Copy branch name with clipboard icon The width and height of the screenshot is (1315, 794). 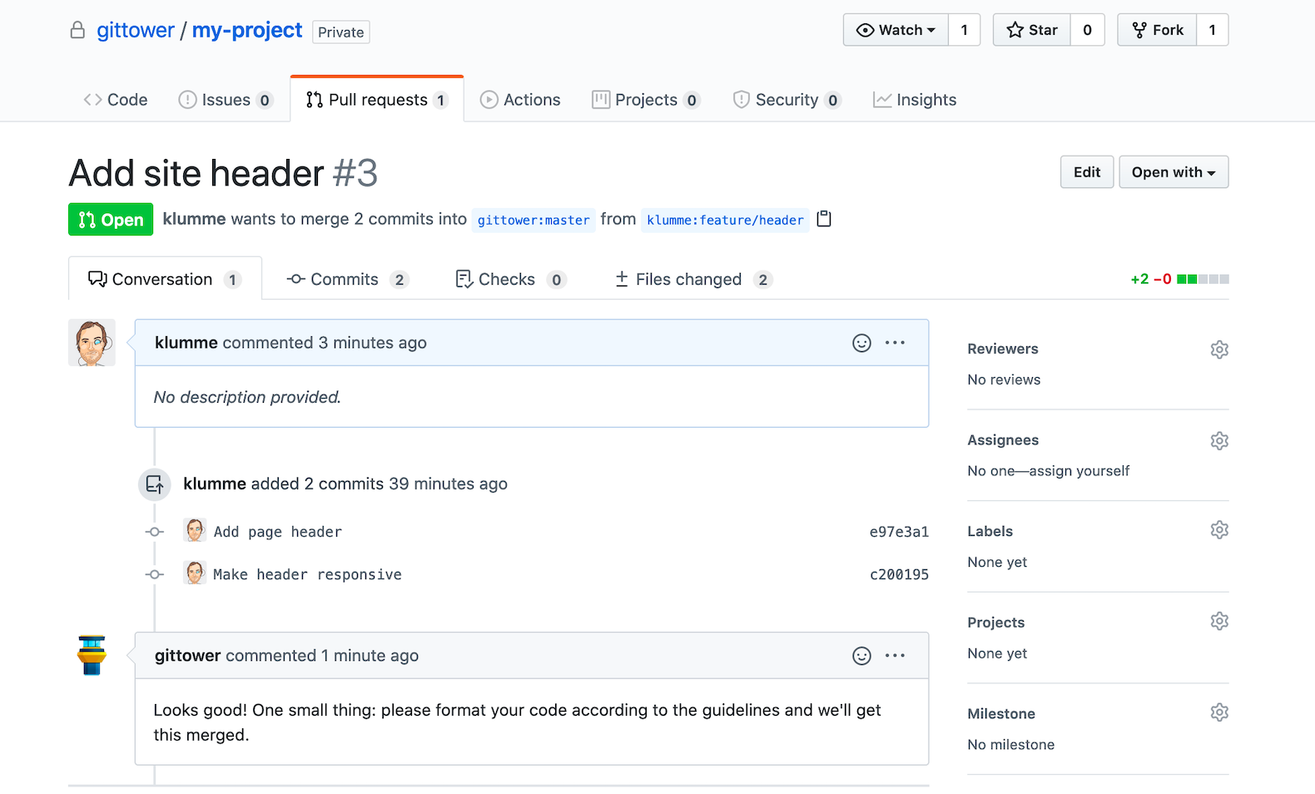click(824, 219)
